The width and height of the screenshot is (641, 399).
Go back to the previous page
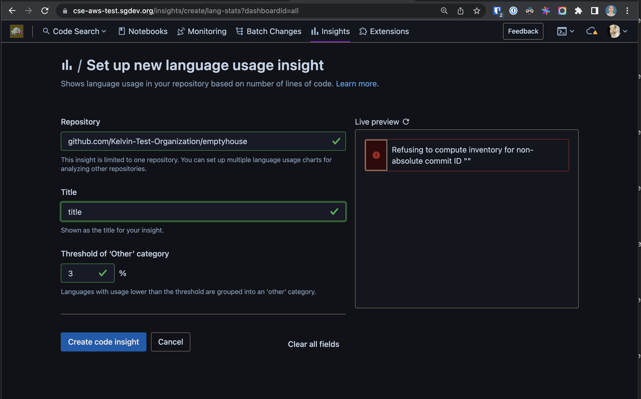[12, 11]
